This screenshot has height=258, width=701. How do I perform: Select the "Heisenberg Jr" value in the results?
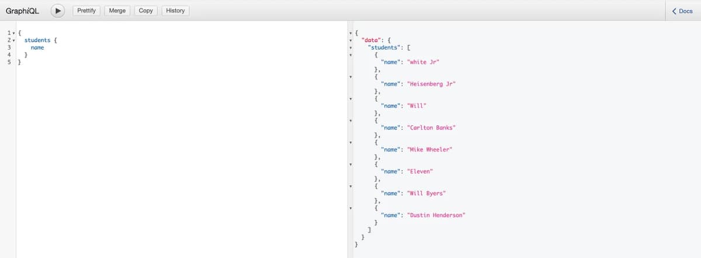431,84
